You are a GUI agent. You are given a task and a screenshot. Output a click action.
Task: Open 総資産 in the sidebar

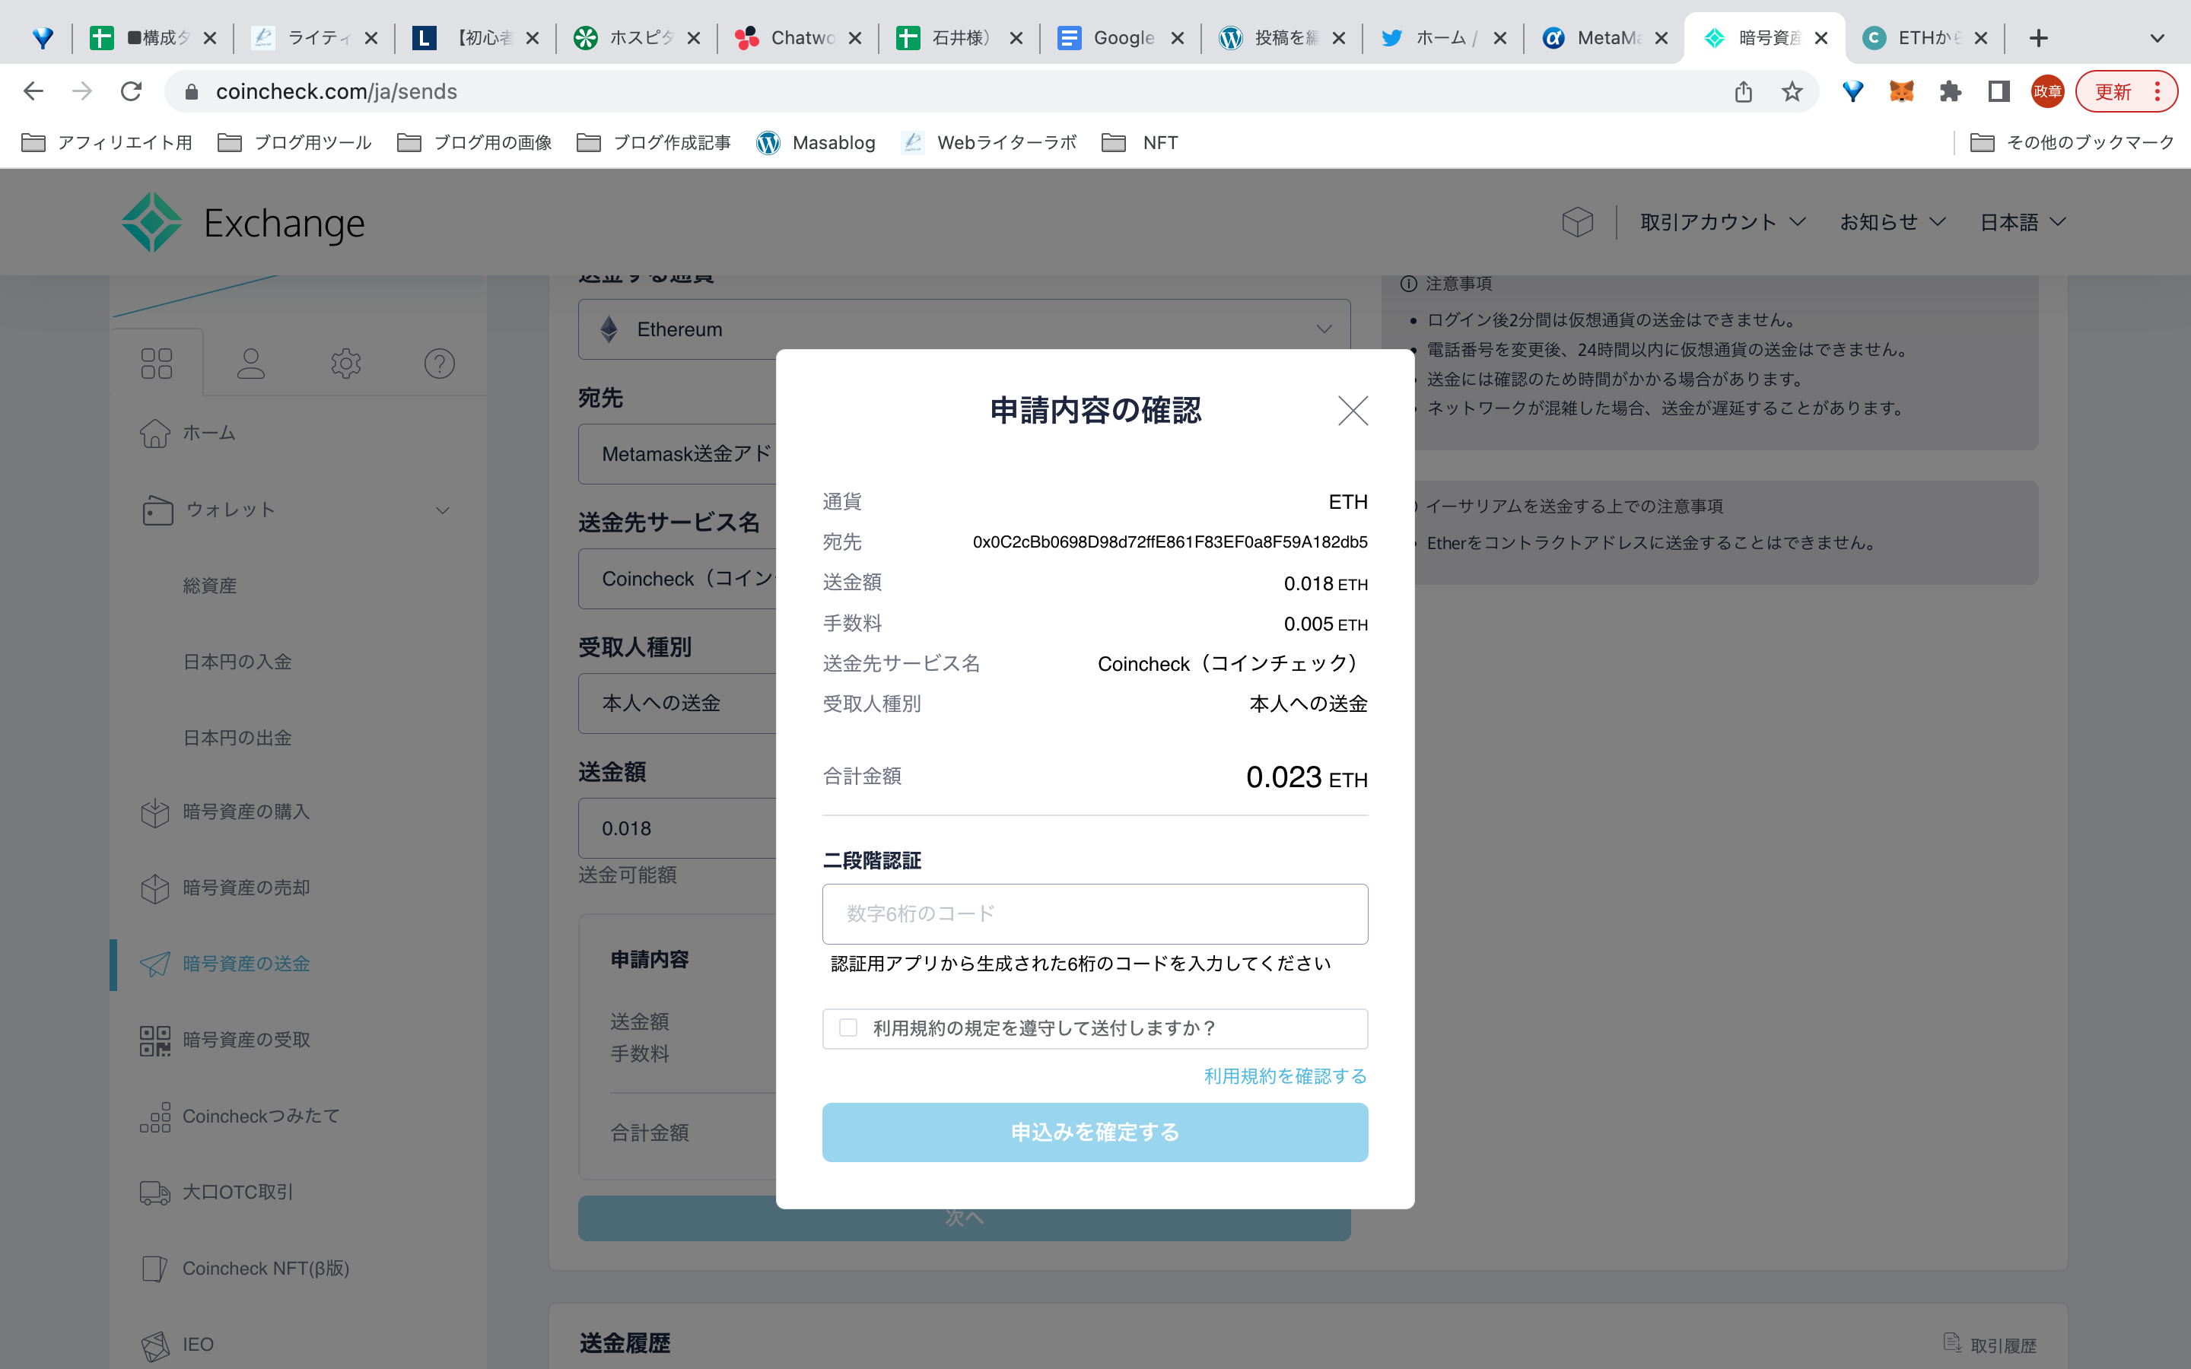pyautogui.click(x=209, y=586)
